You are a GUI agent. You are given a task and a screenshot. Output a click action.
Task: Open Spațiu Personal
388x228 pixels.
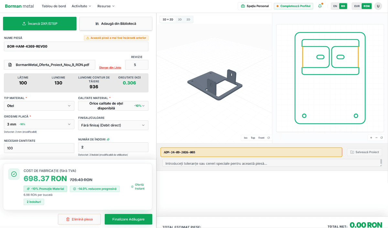click(255, 6)
